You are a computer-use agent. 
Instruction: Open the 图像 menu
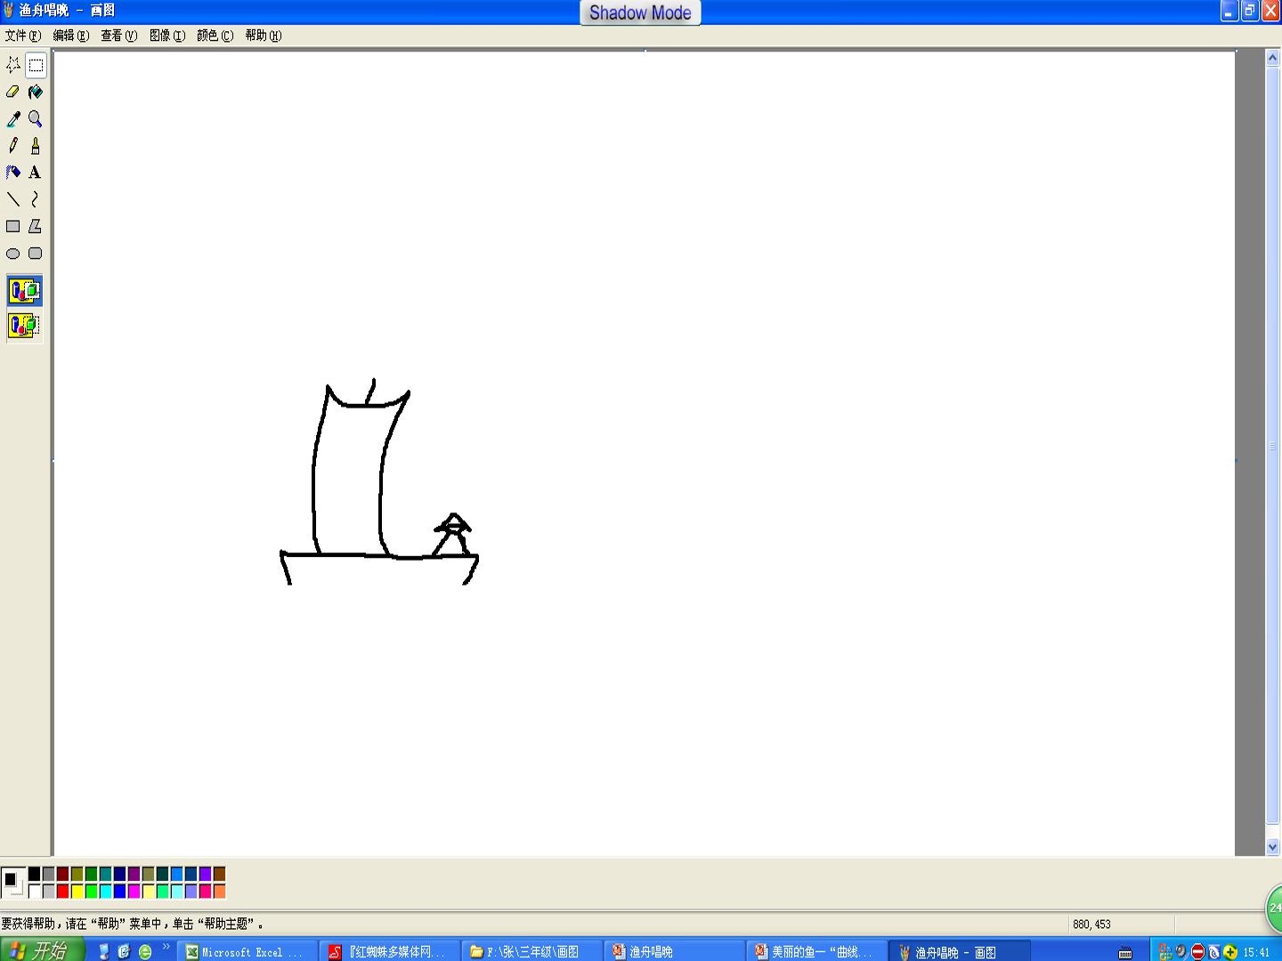tap(167, 36)
